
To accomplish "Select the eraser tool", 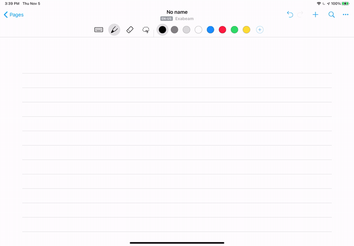I will coord(130,30).
